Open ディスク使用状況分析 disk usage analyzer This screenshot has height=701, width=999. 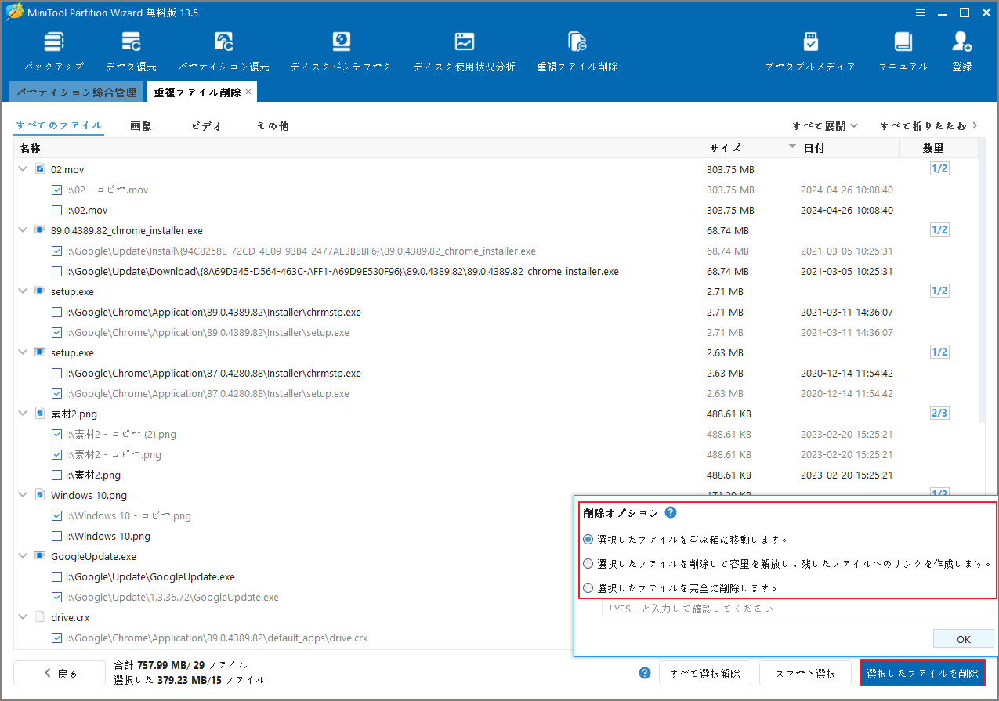point(465,47)
